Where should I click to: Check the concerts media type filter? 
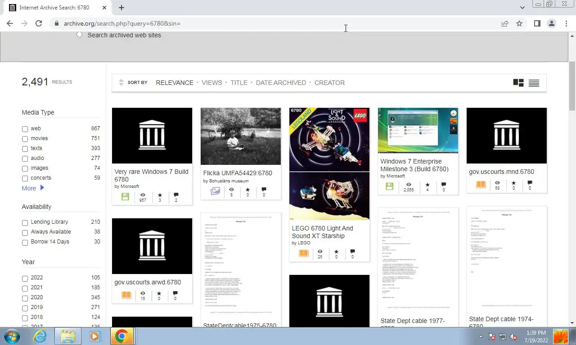(25, 178)
